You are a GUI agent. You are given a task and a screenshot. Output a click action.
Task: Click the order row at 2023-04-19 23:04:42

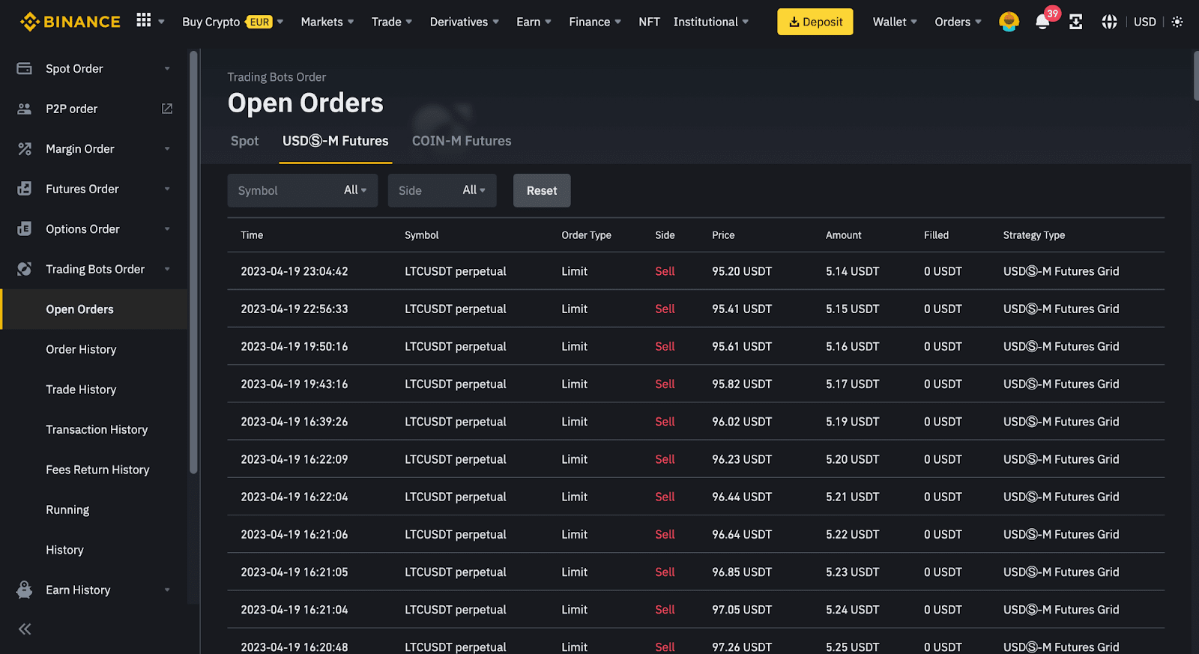(695, 271)
